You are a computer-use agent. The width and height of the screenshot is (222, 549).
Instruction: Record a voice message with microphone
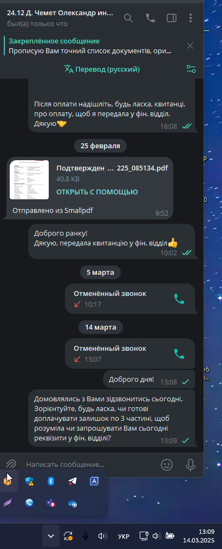190,465
